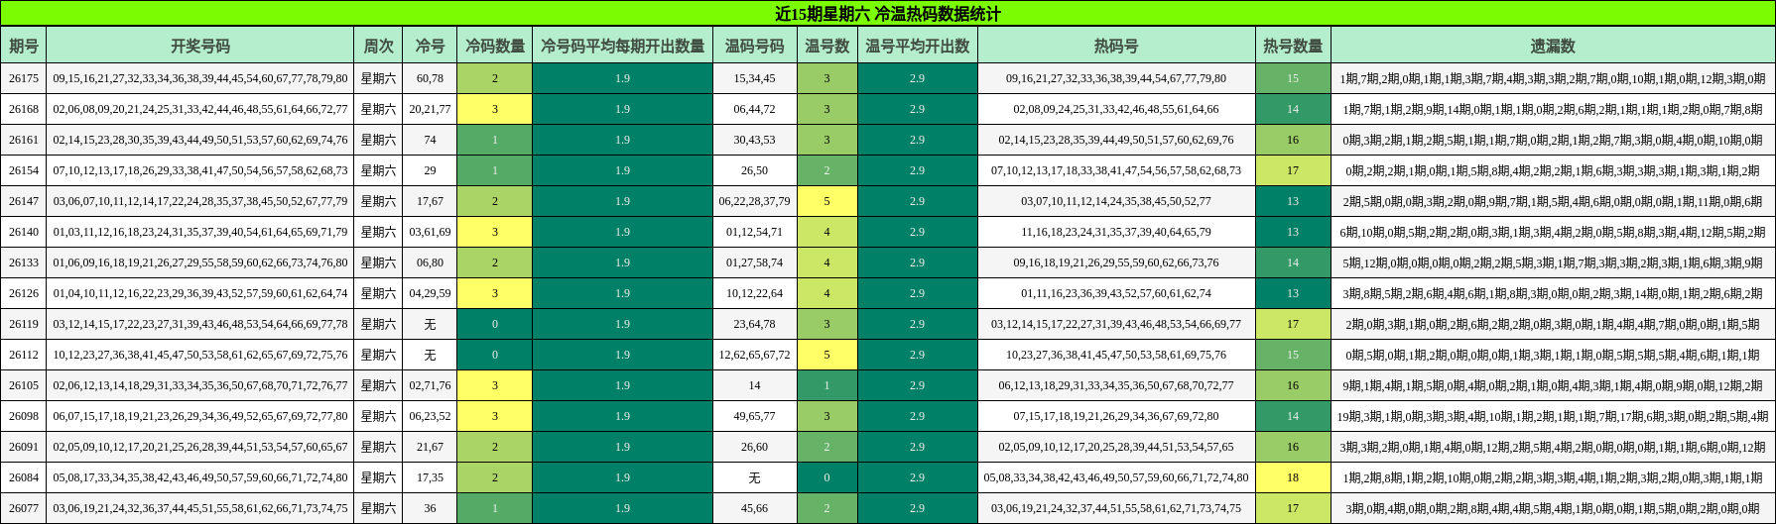
Task: Click cold numbers cell 02,71,76
Action: pos(430,385)
